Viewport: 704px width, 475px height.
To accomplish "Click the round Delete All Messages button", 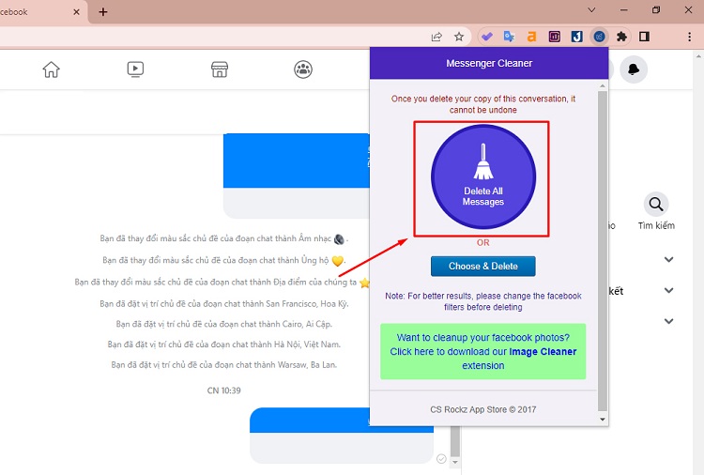I will (x=483, y=176).
